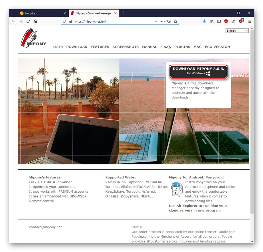Viewport: 263px width, 252px height.
Task: Open the PLUGINS navigation item
Action: pyautogui.click(x=182, y=47)
